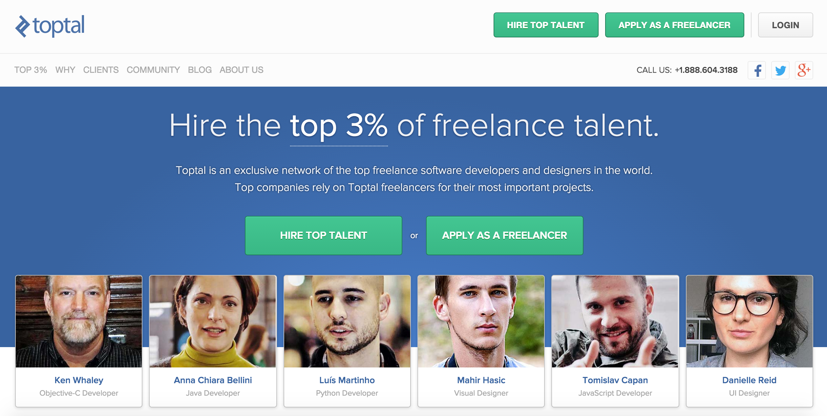Open the BLOG navigation tab
The image size is (827, 416).
point(200,70)
